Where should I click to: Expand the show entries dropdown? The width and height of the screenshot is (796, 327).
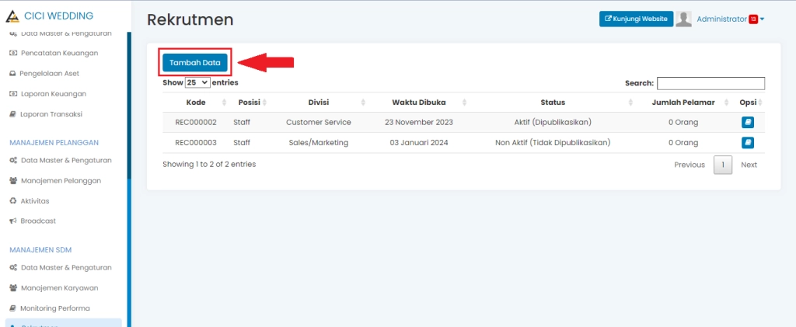click(x=197, y=82)
